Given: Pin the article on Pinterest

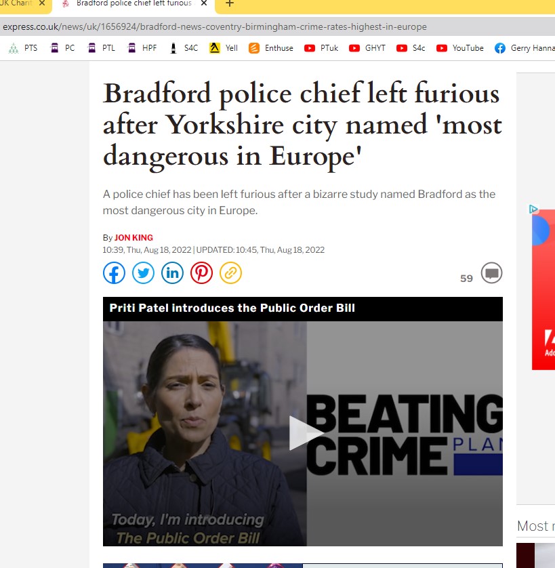Looking at the screenshot, I should pyautogui.click(x=201, y=272).
